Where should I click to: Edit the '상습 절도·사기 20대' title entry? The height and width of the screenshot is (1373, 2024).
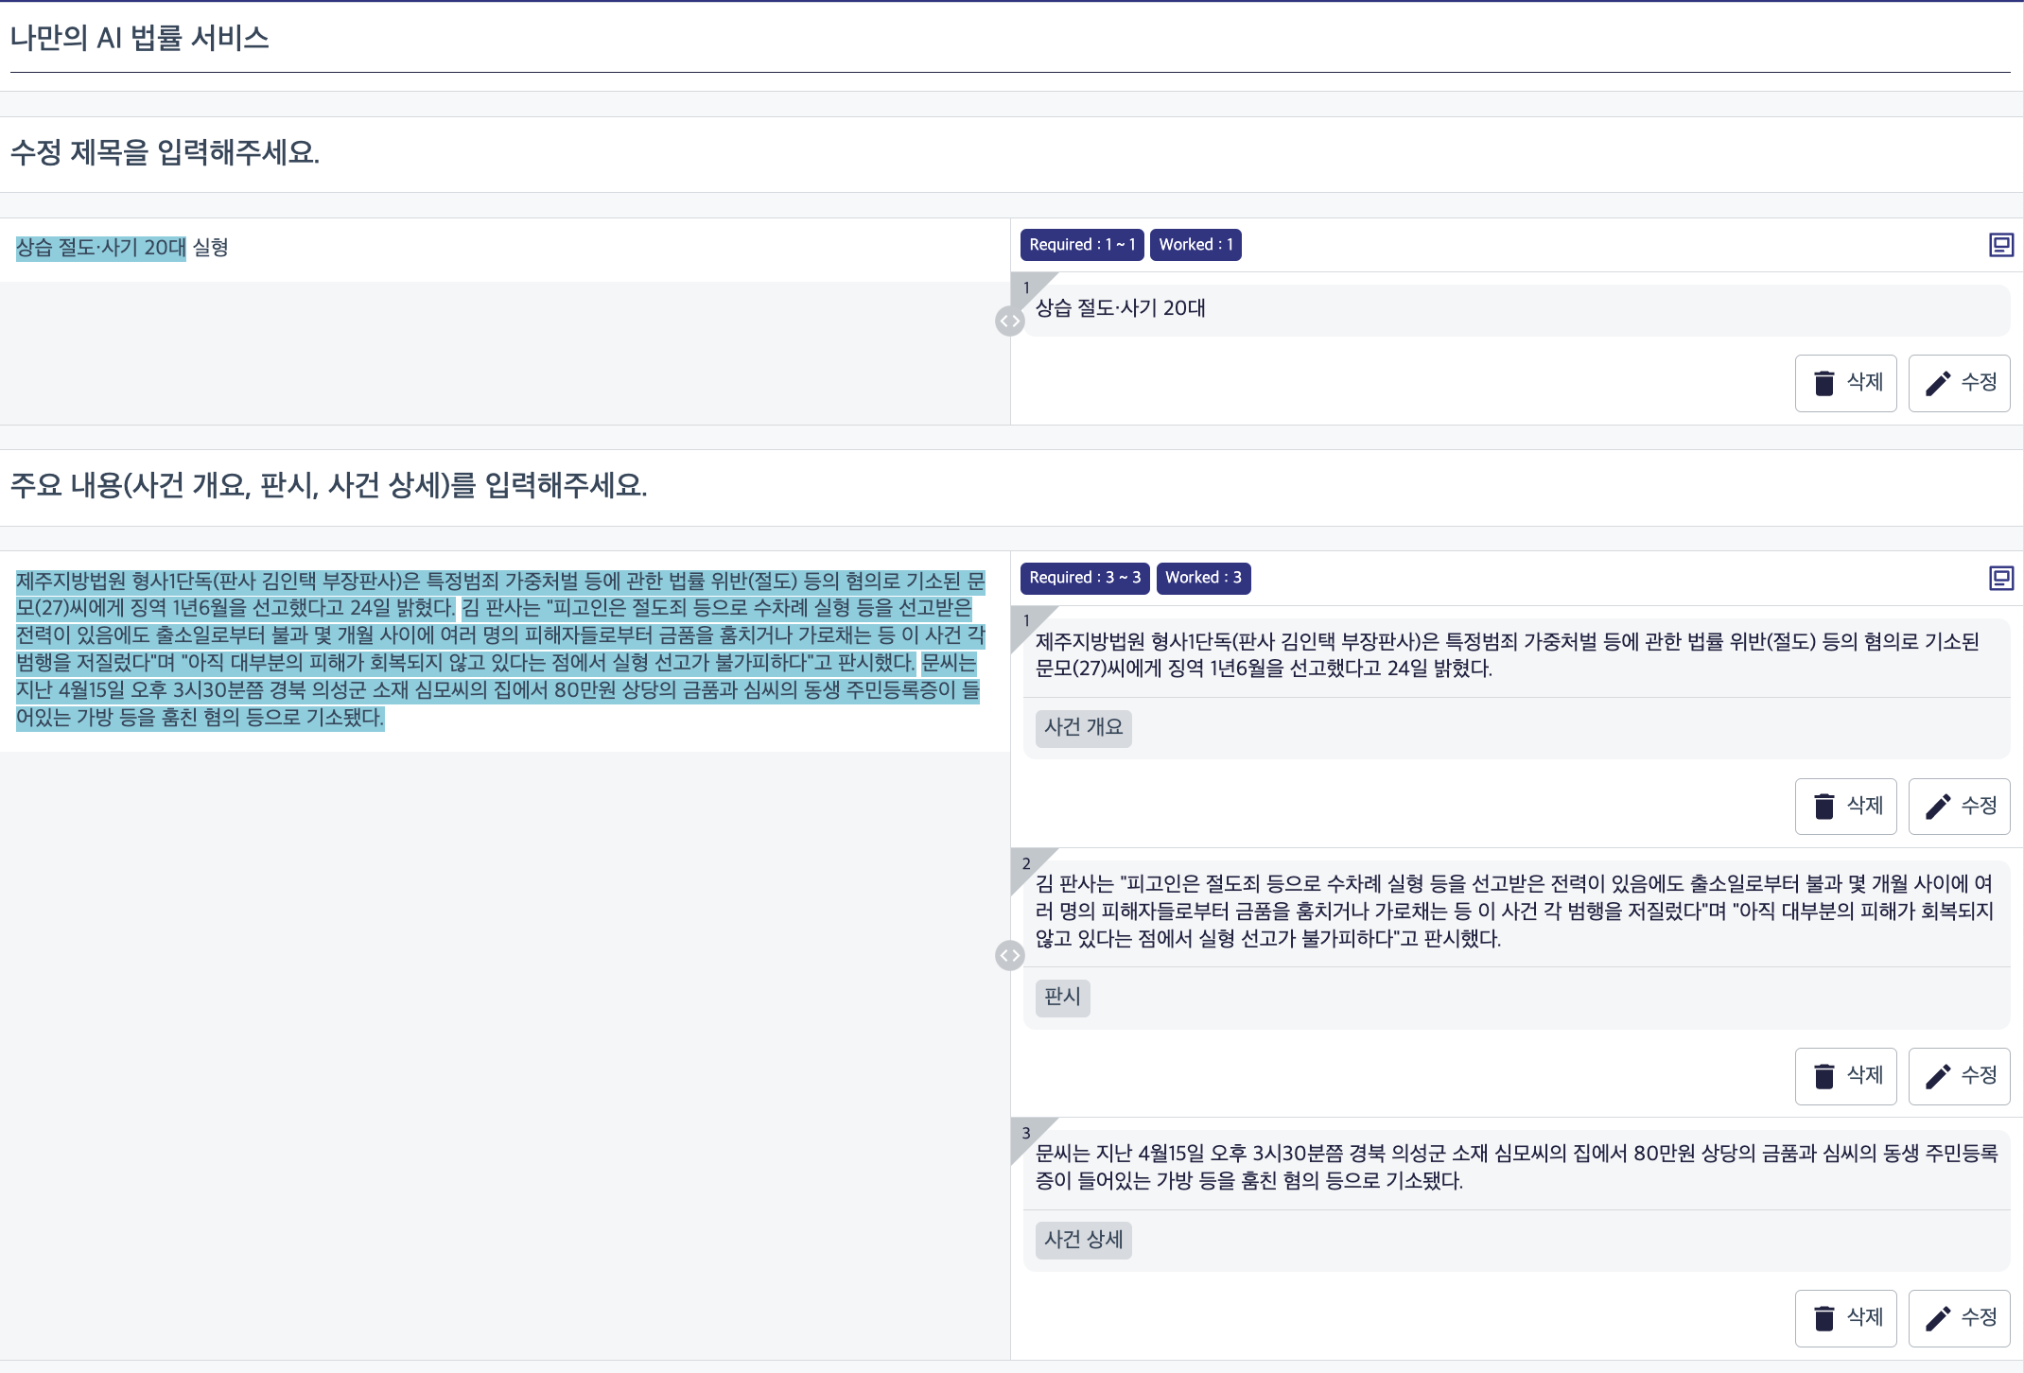pyautogui.click(x=1959, y=383)
